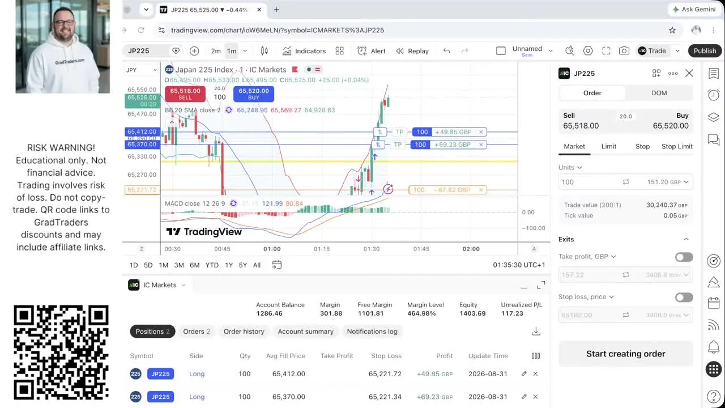Screen dimensions: 725x408
Task: Open chats icon in right sidebar
Action: point(714,139)
